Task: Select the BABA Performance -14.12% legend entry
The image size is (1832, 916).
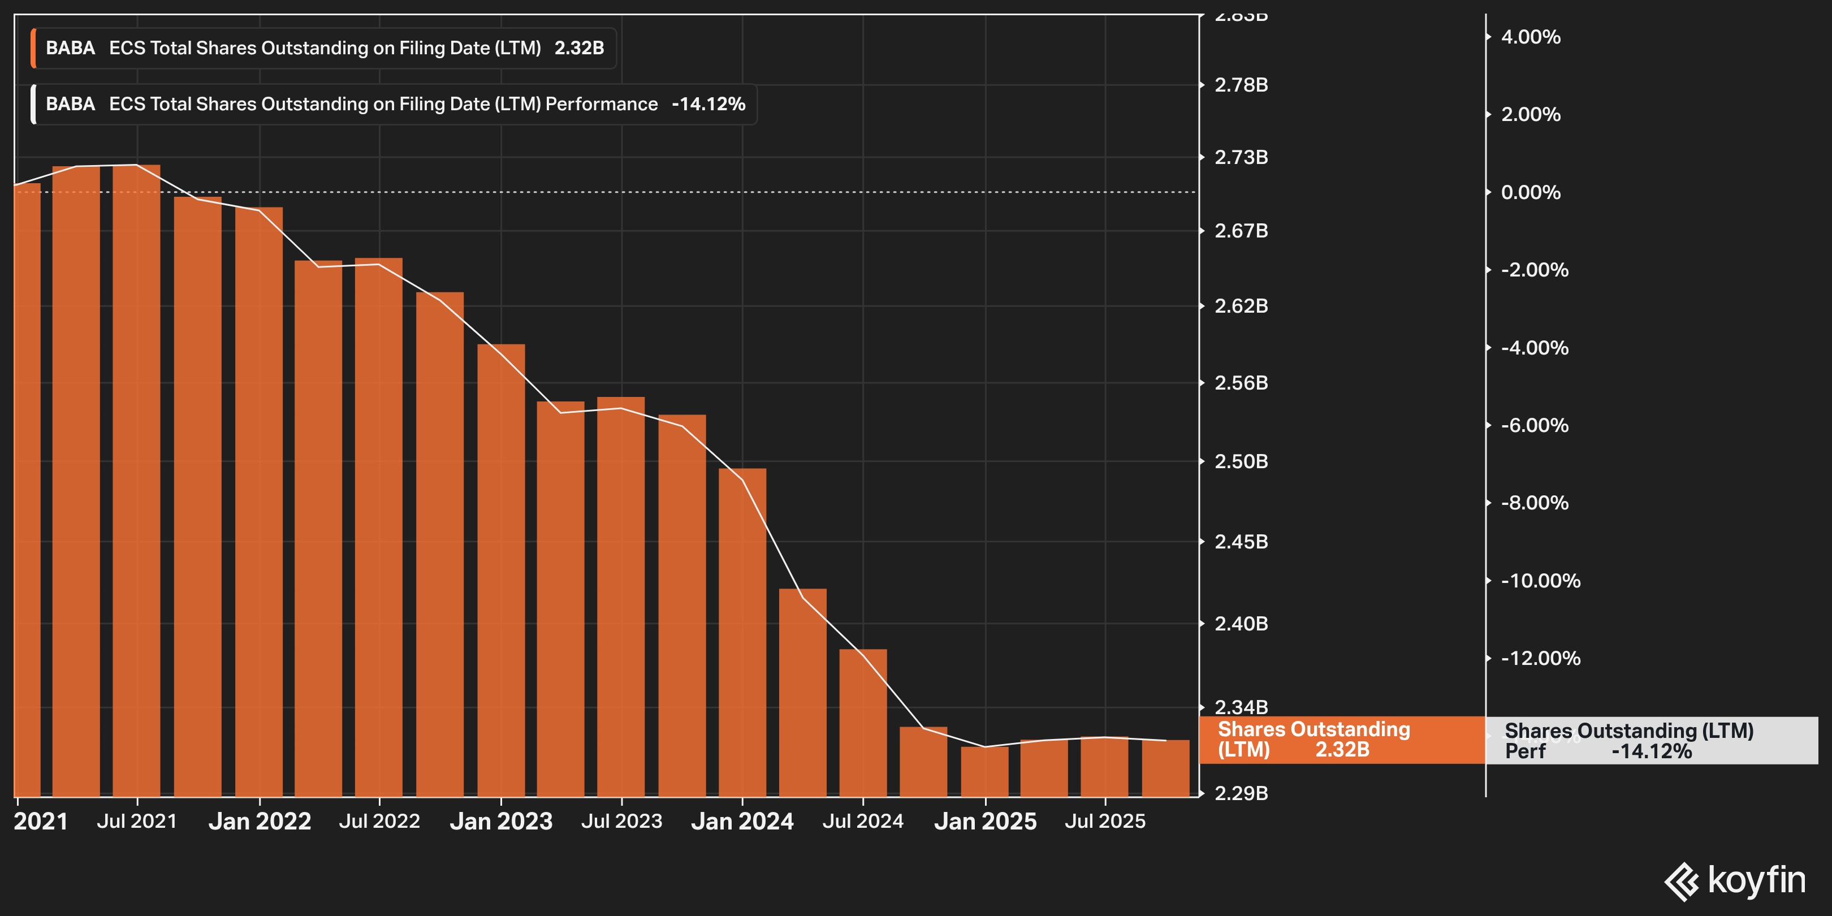Action: click(x=395, y=104)
